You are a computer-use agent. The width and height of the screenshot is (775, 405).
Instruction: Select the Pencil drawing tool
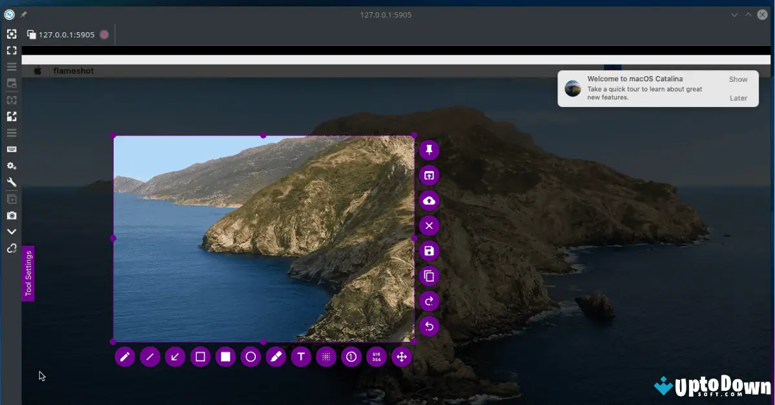[125, 357]
